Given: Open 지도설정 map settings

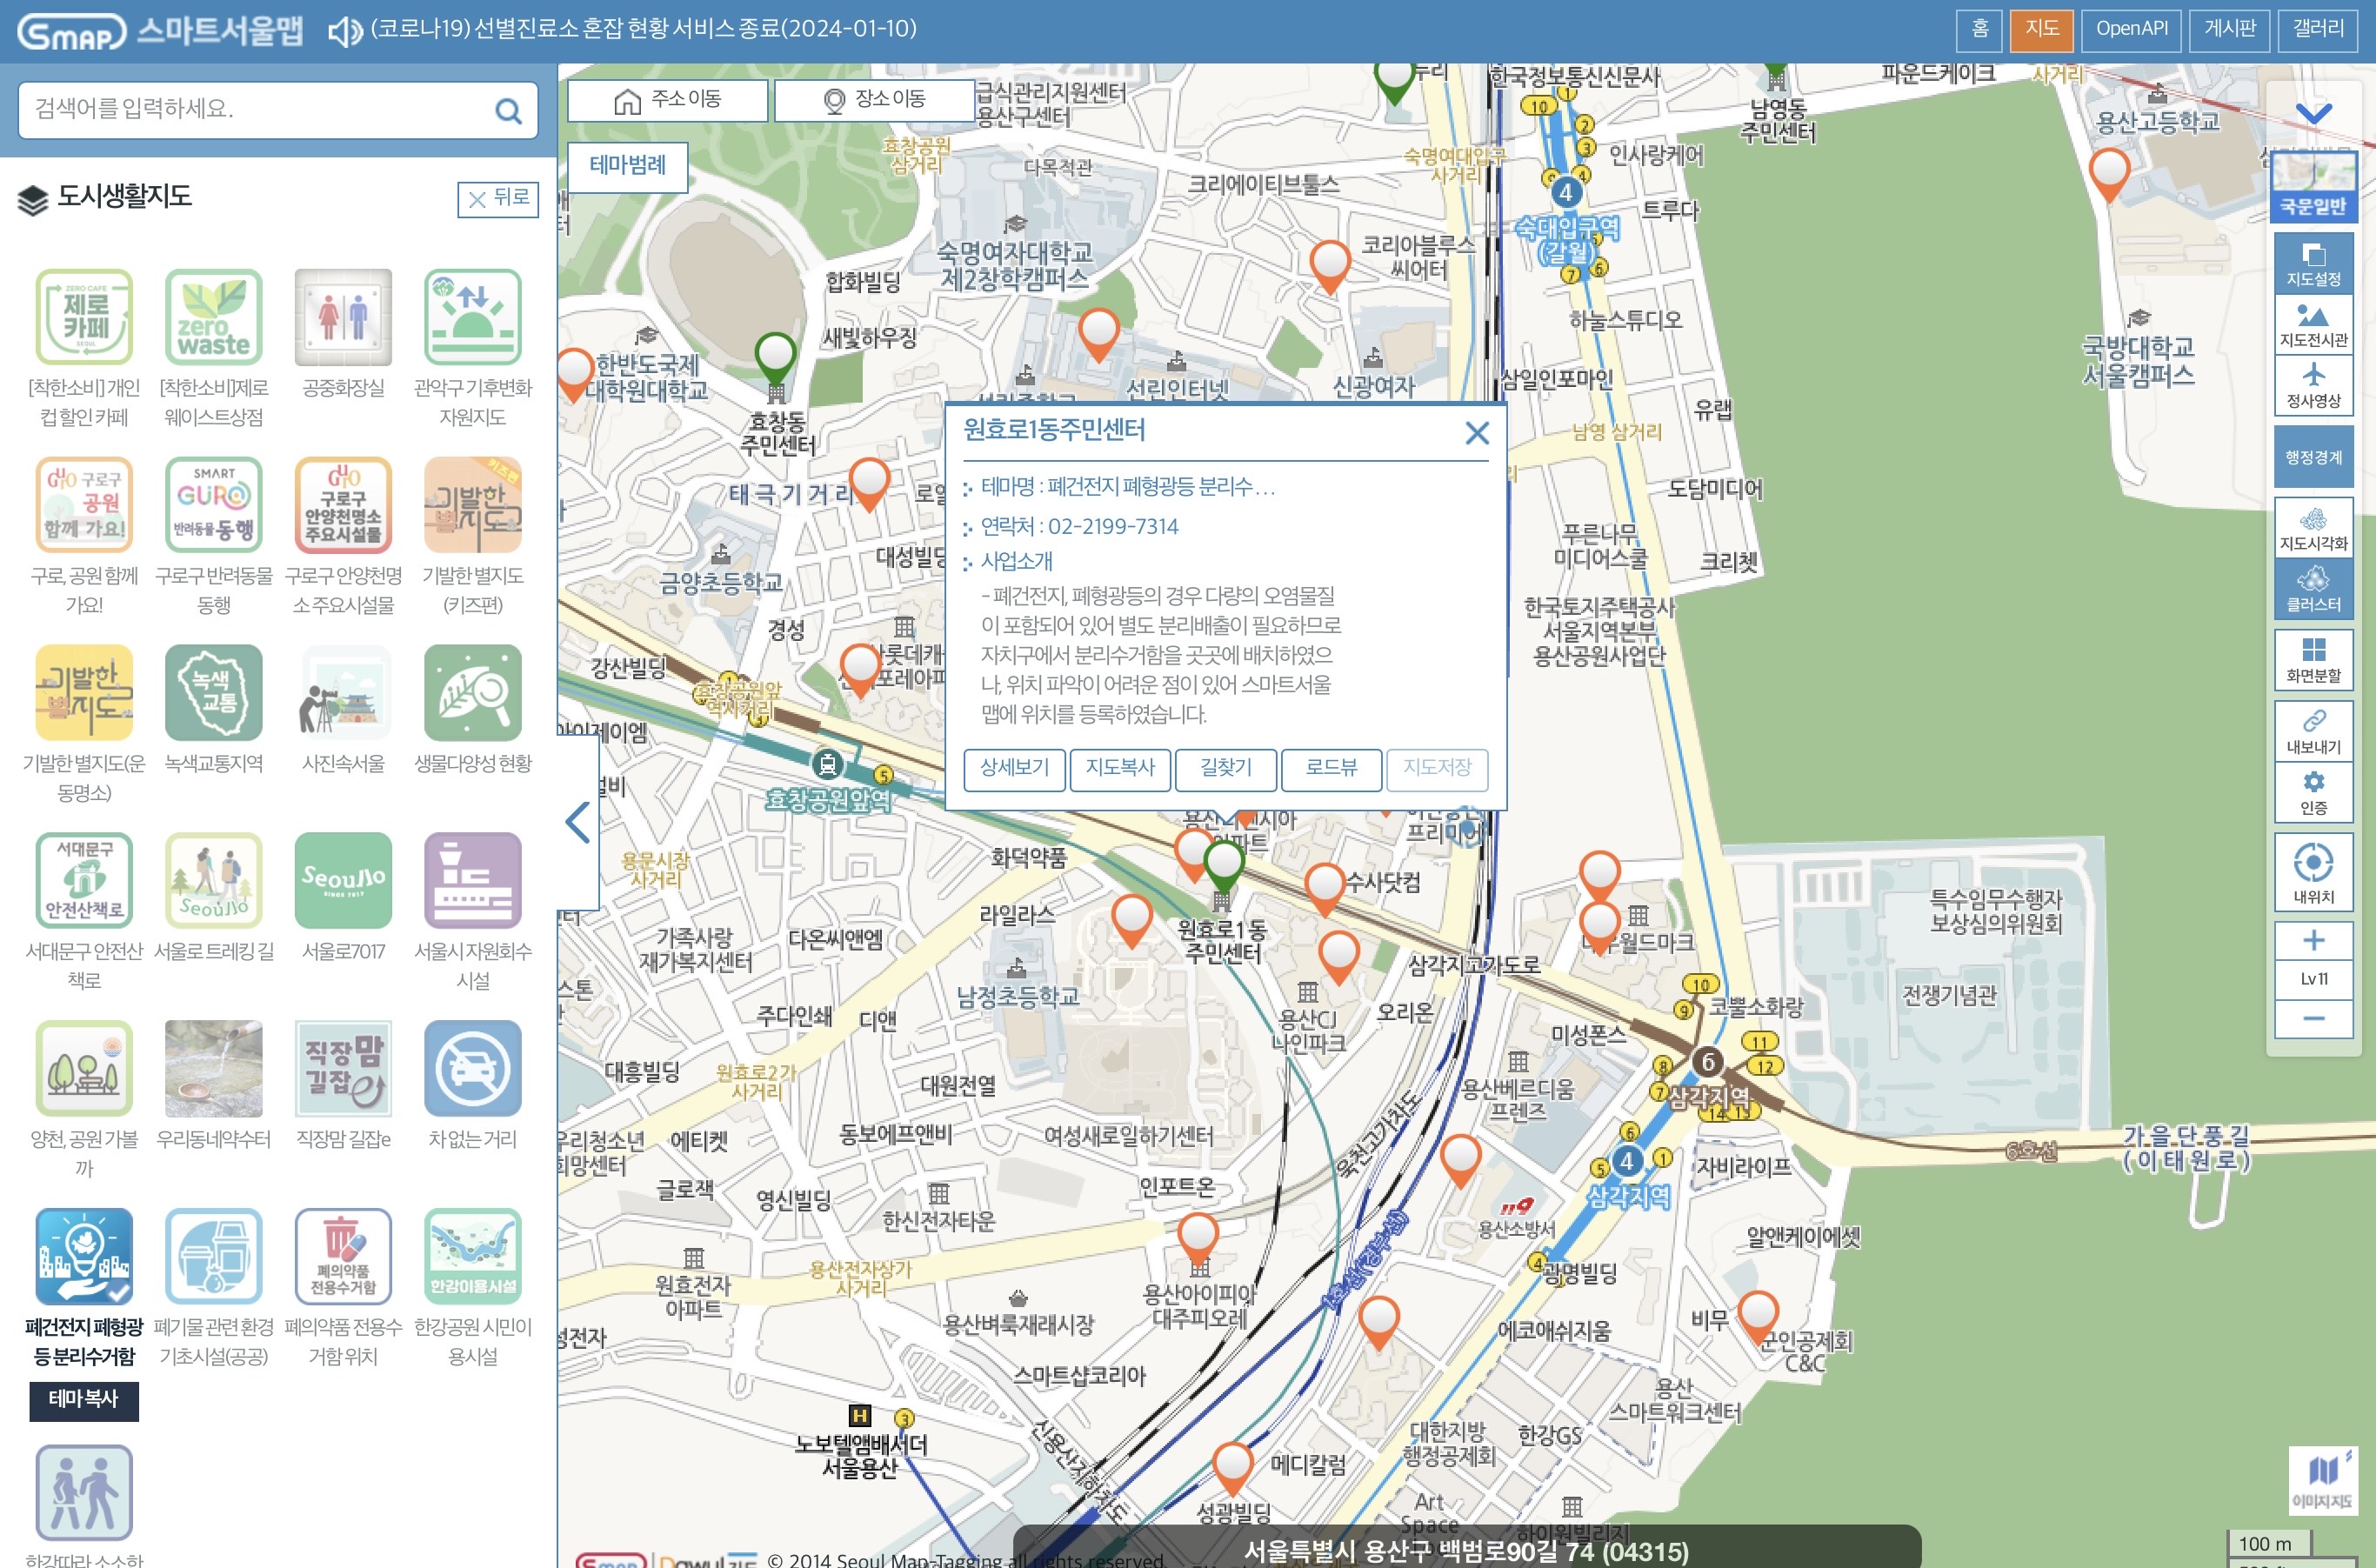Looking at the screenshot, I should click(2313, 264).
